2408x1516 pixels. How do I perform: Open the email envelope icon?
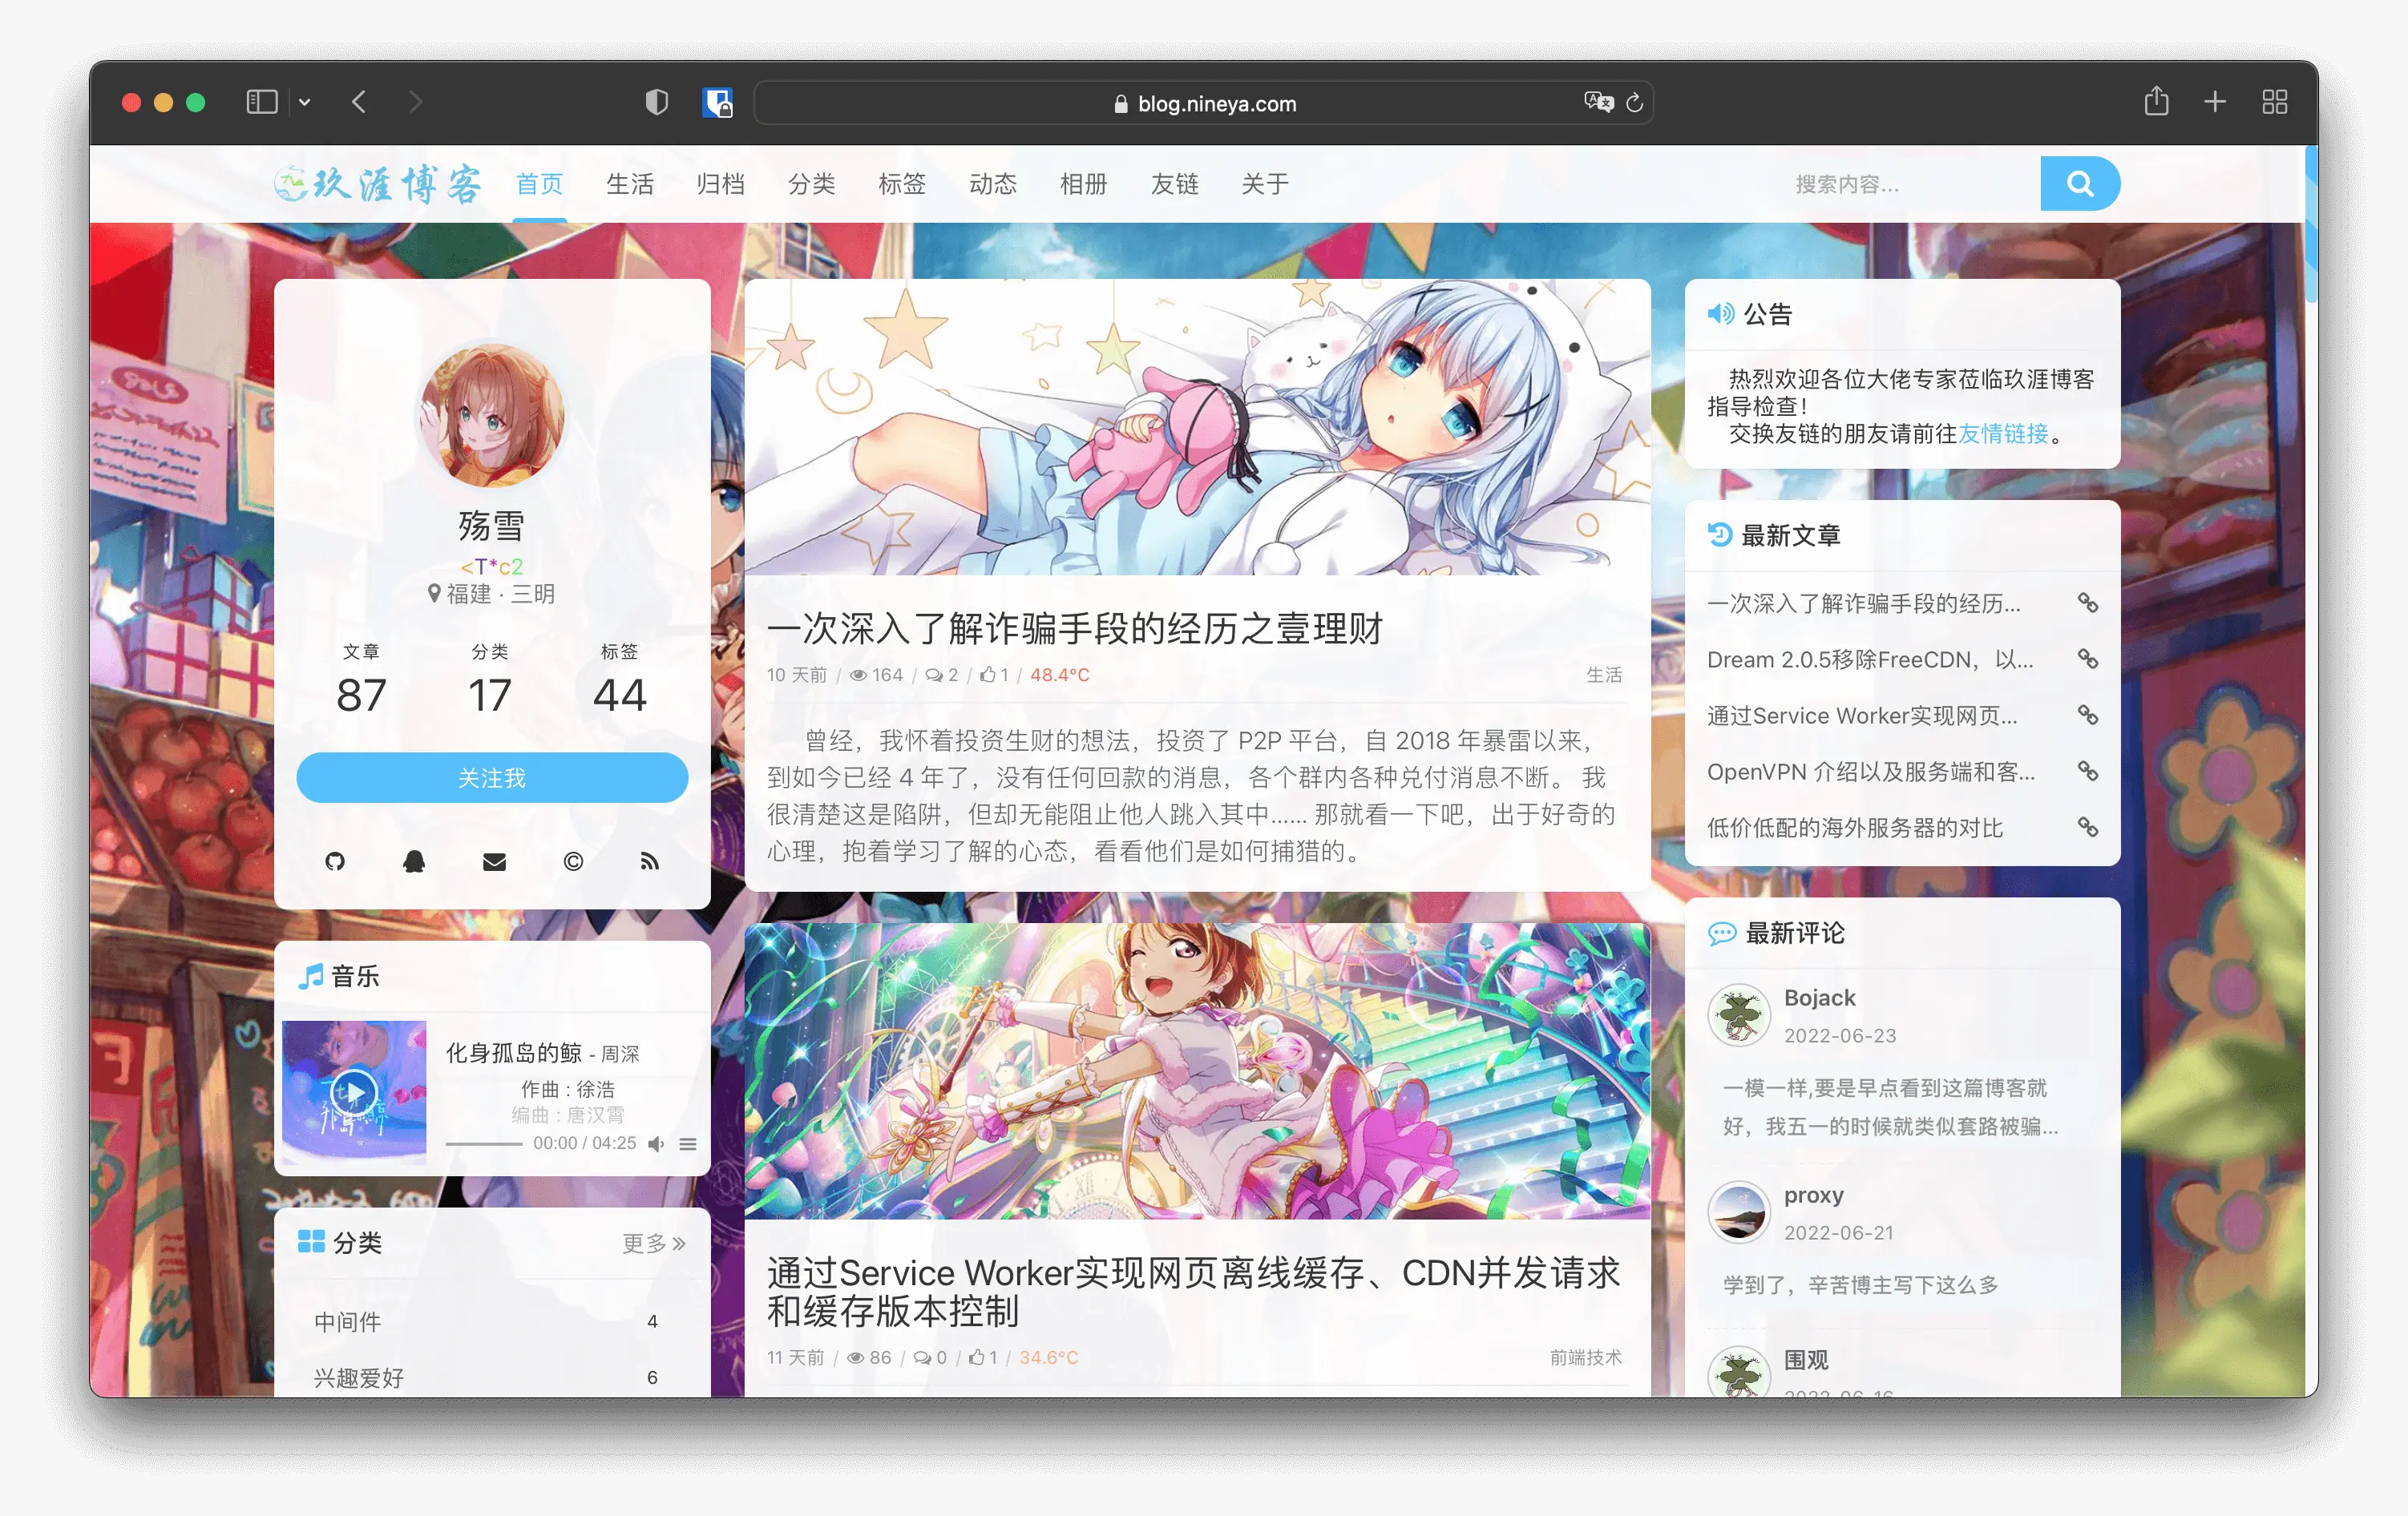click(494, 861)
